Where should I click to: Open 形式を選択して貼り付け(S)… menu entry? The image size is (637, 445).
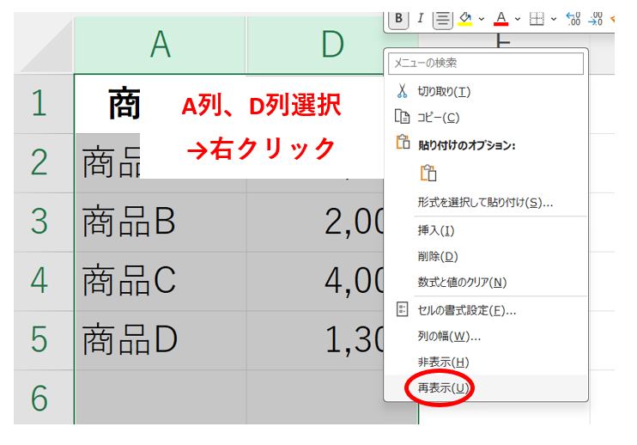click(x=485, y=203)
